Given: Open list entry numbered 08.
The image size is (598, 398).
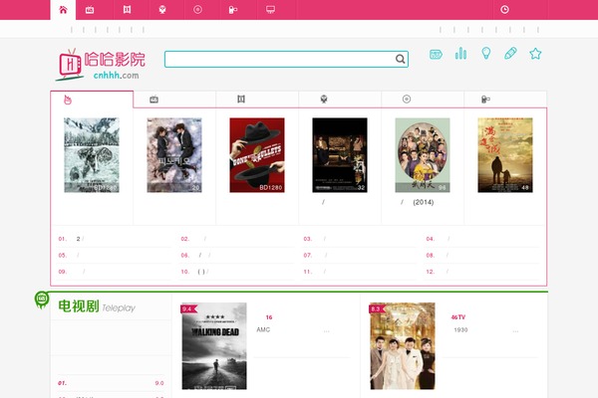Looking at the screenshot, I should coord(481,255).
